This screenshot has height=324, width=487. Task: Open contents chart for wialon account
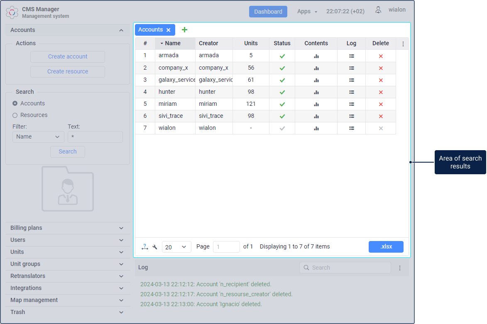(316, 128)
